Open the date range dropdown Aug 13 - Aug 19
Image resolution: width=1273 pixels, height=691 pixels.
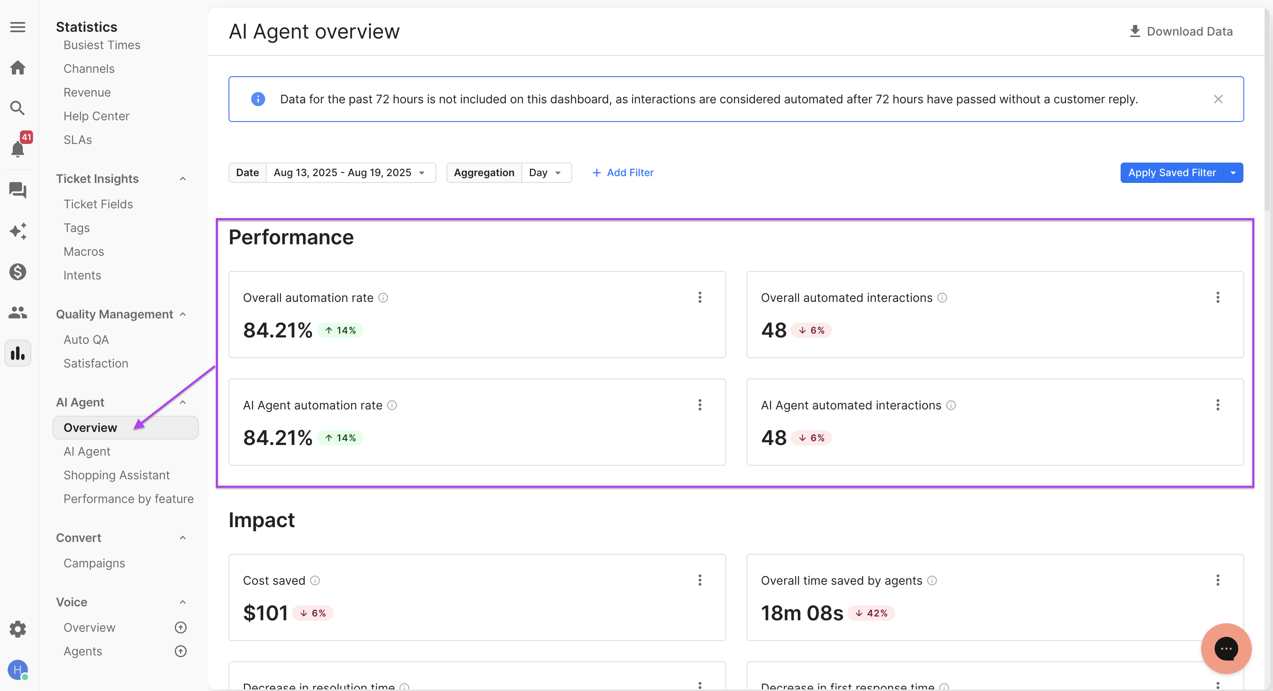(350, 172)
